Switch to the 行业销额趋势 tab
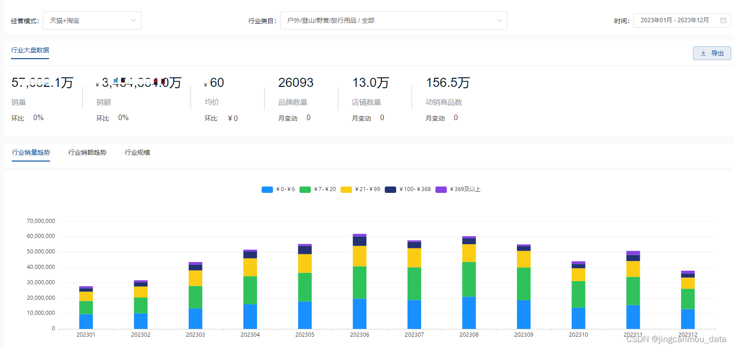The width and height of the screenshot is (733, 348). click(x=87, y=152)
